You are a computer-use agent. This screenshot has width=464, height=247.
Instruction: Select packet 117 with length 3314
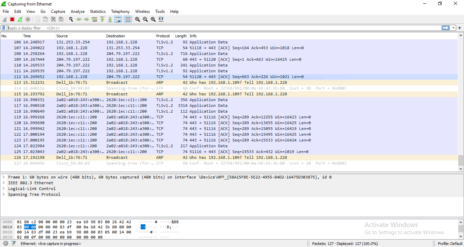click(x=229, y=106)
